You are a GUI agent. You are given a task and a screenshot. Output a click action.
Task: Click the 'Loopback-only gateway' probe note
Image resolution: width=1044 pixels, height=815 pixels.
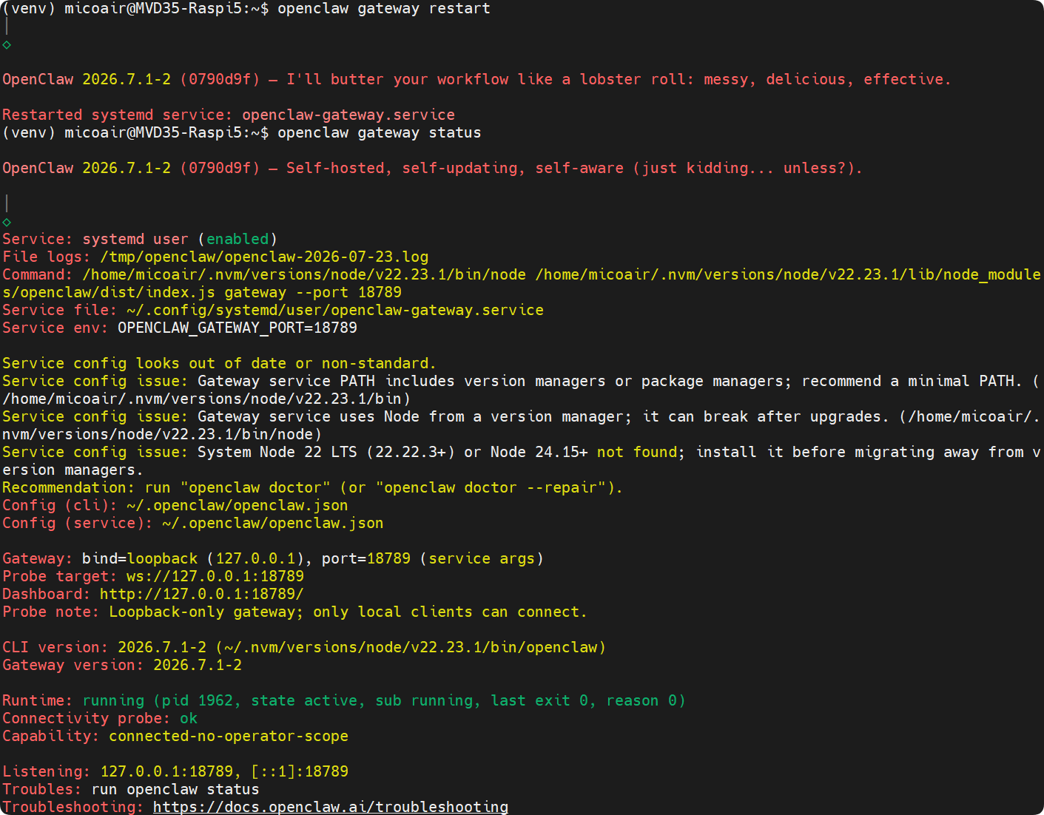[x=348, y=612]
